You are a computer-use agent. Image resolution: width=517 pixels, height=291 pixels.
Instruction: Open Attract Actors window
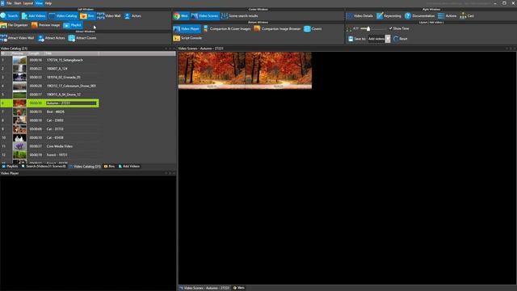(x=52, y=38)
